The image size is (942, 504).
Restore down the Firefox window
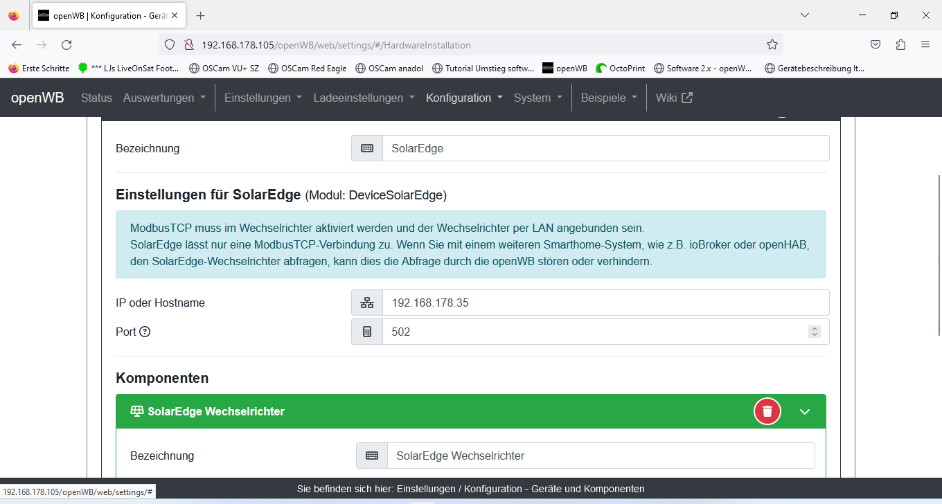pos(894,15)
